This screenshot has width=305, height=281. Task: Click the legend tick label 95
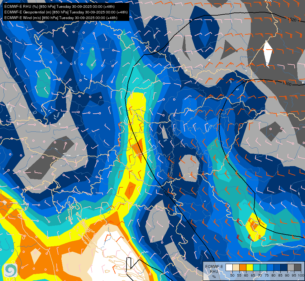pos(294,275)
